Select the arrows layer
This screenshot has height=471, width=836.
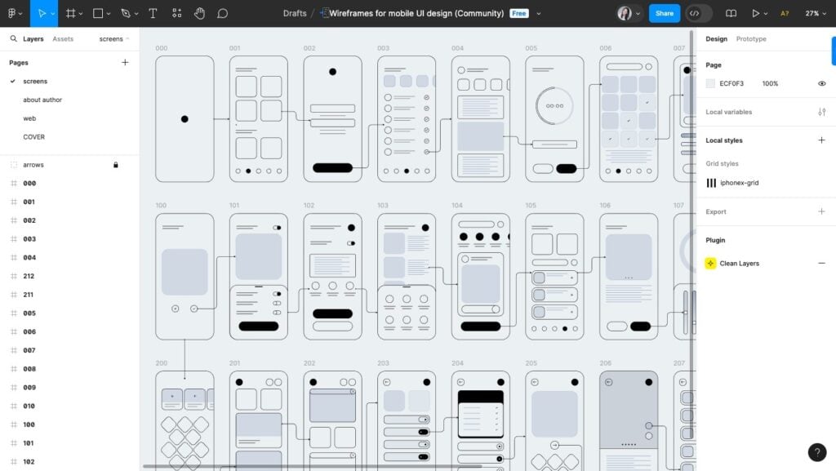pyautogui.click(x=33, y=165)
